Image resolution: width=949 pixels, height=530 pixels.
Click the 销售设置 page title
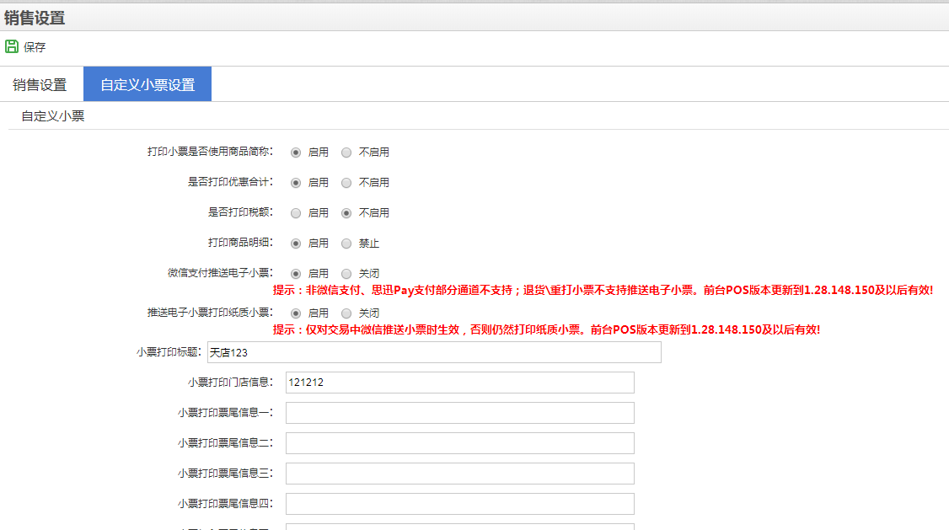[x=35, y=19]
